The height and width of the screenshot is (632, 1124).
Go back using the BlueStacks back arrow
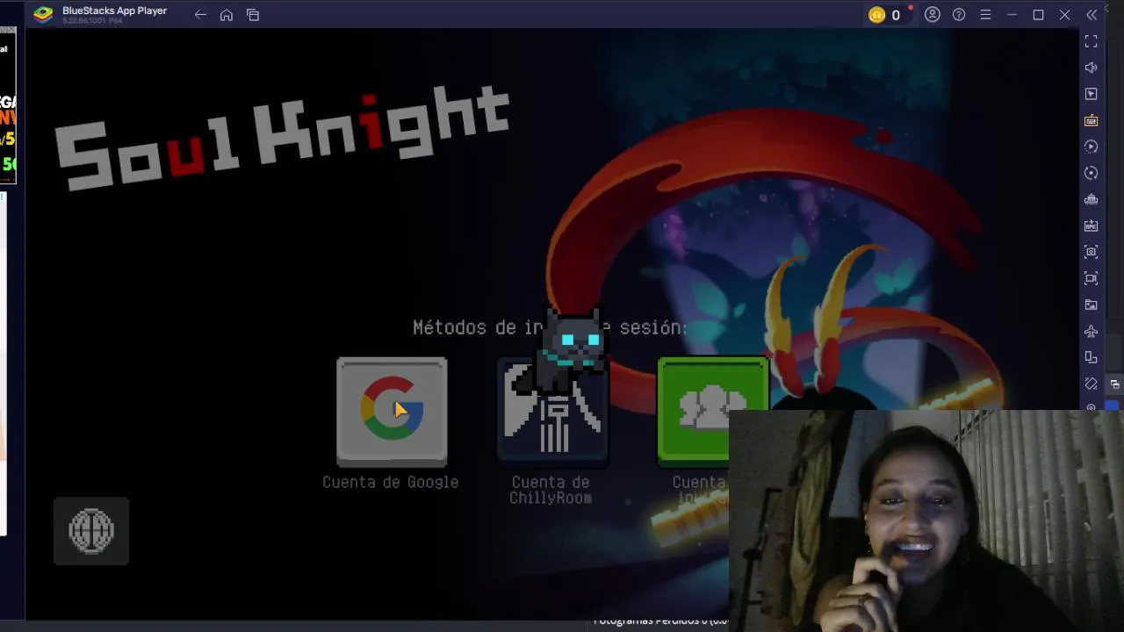tap(200, 15)
